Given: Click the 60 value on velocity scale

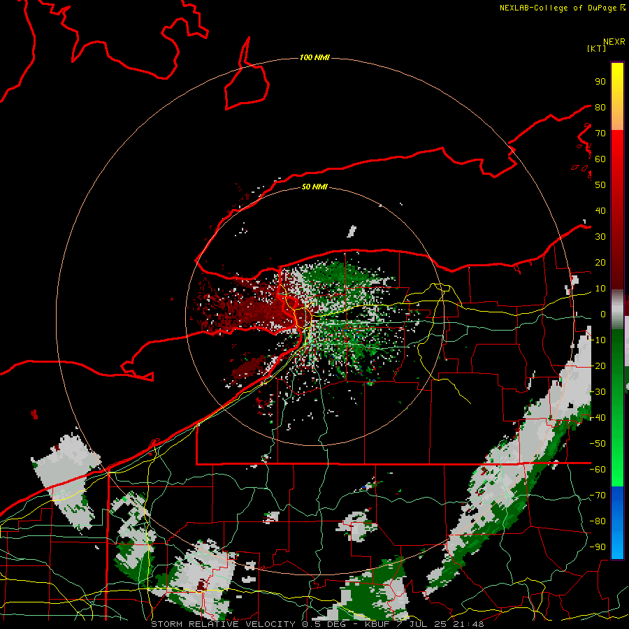Looking at the screenshot, I should pos(600,159).
